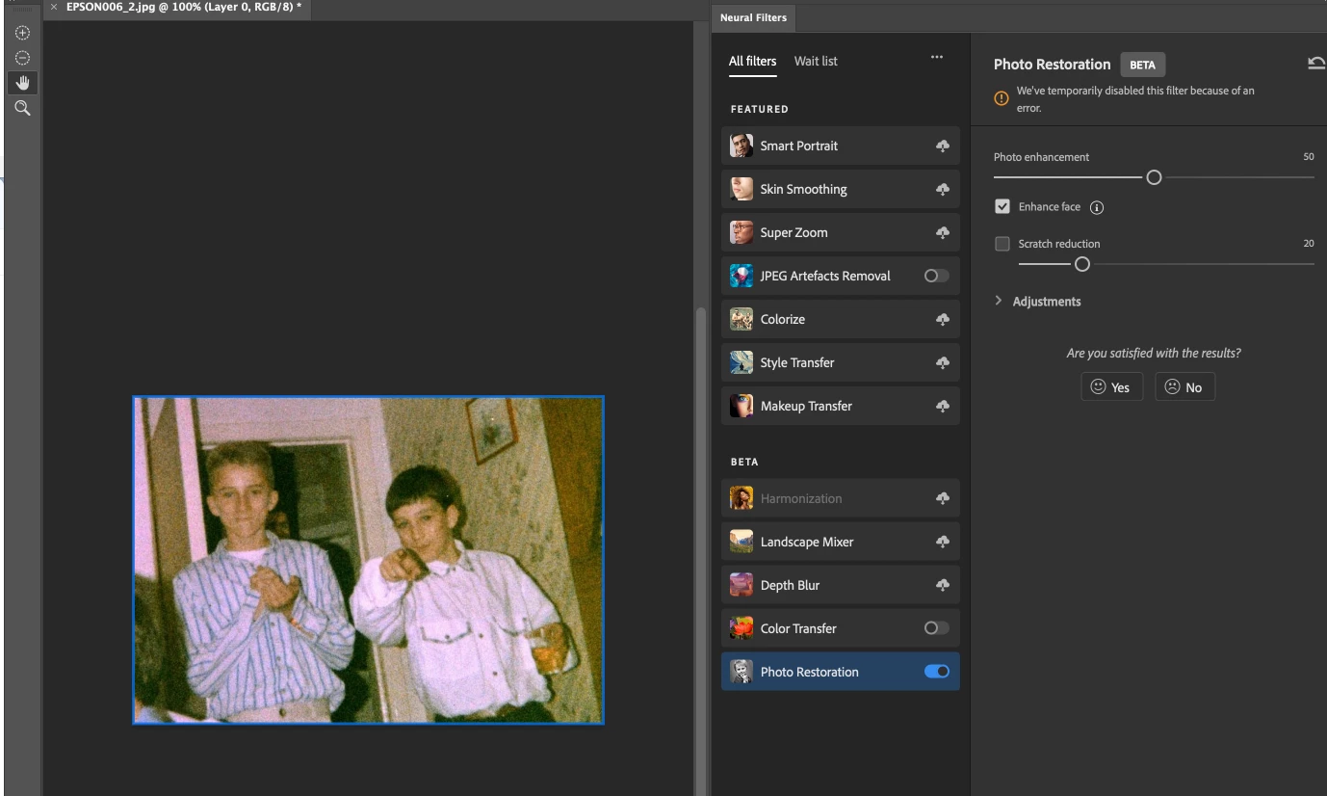The image size is (1327, 796).
Task: Select the zoom in (plus) tool
Action: (23, 33)
